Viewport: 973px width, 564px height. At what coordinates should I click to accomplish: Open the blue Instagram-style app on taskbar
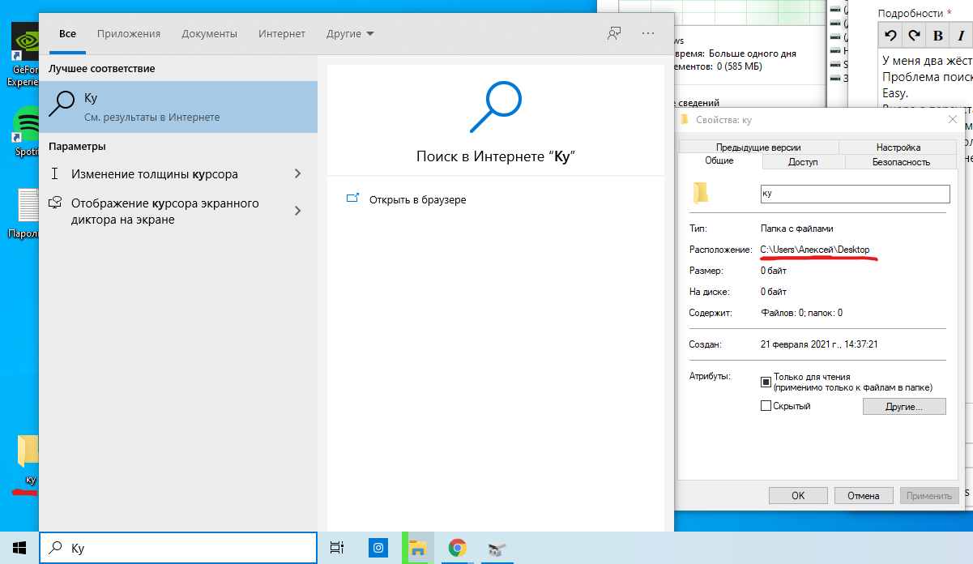[x=378, y=548]
